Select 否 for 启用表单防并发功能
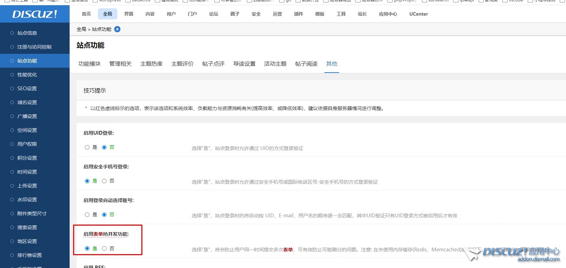The height and width of the screenshot is (268, 566). point(104,248)
